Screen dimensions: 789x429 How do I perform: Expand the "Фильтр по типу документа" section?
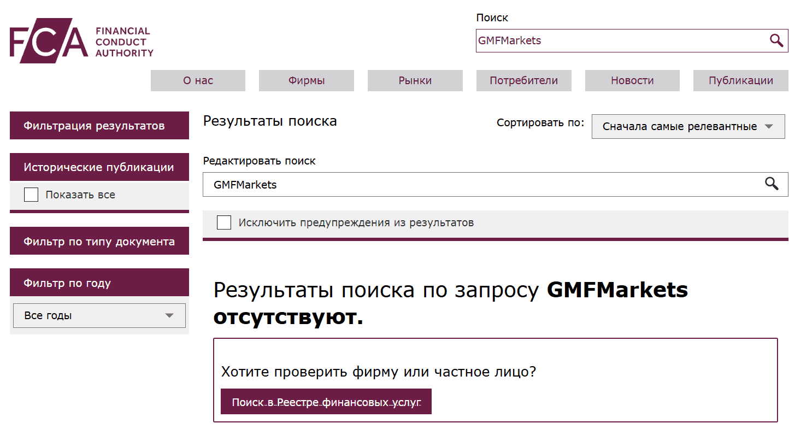point(99,240)
